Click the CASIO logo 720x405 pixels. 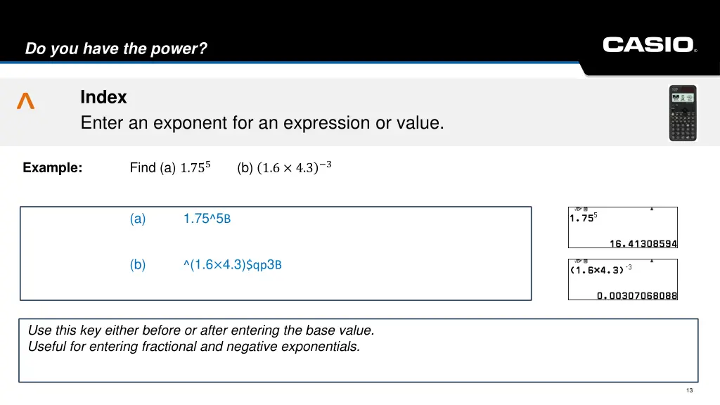(649, 45)
